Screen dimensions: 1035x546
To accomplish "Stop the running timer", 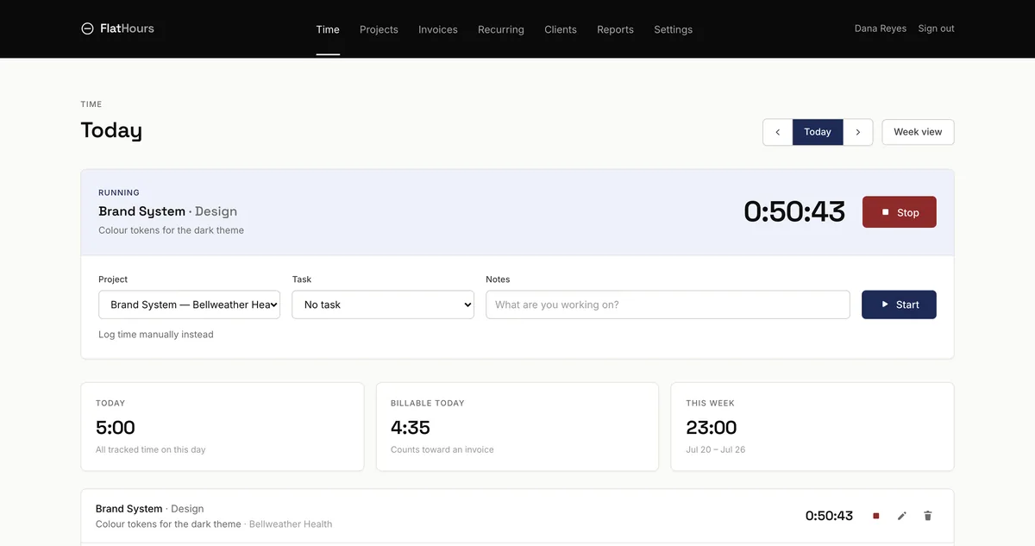I will tap(899, 212).
